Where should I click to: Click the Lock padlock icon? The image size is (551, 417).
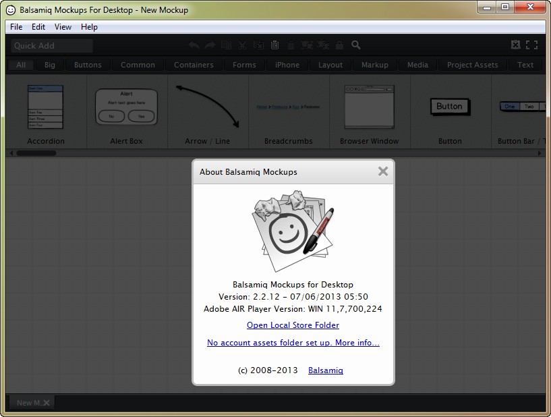click(x=339, y=45)
